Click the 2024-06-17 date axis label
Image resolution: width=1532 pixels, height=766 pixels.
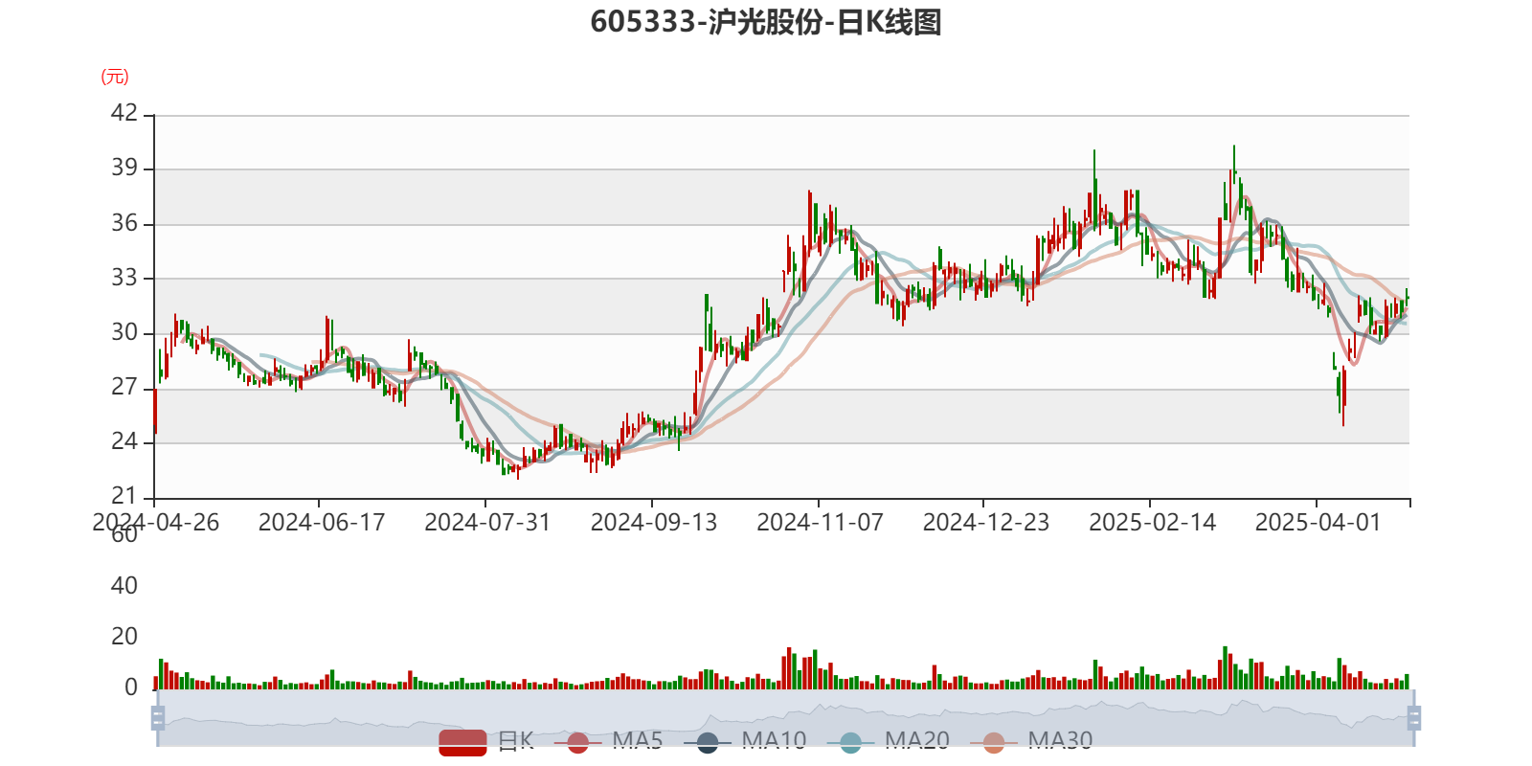[322, 523]
